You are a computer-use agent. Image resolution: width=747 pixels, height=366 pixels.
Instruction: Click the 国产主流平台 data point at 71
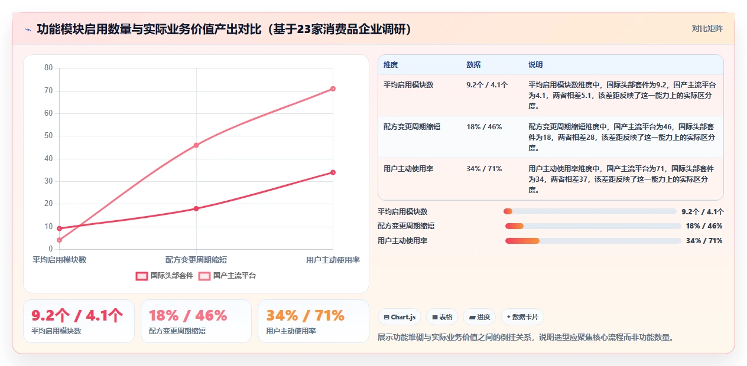point(333,89)
